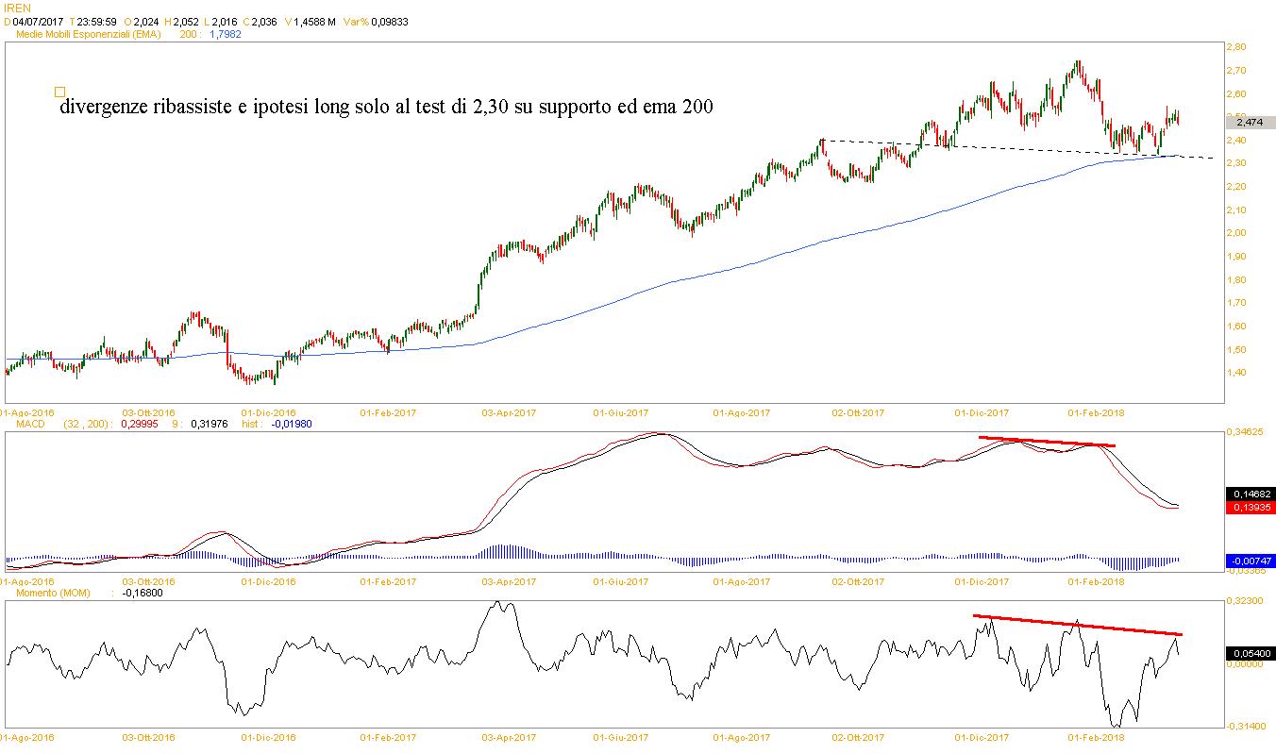Select the red divergence line on MACD panel
Screen dimensions: 1276x754
click(1048, 441)
